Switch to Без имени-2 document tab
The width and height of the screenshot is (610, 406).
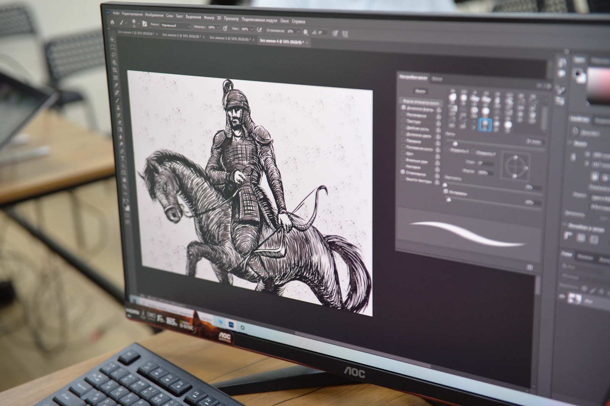pyautogui.click(x=181, y=35)
